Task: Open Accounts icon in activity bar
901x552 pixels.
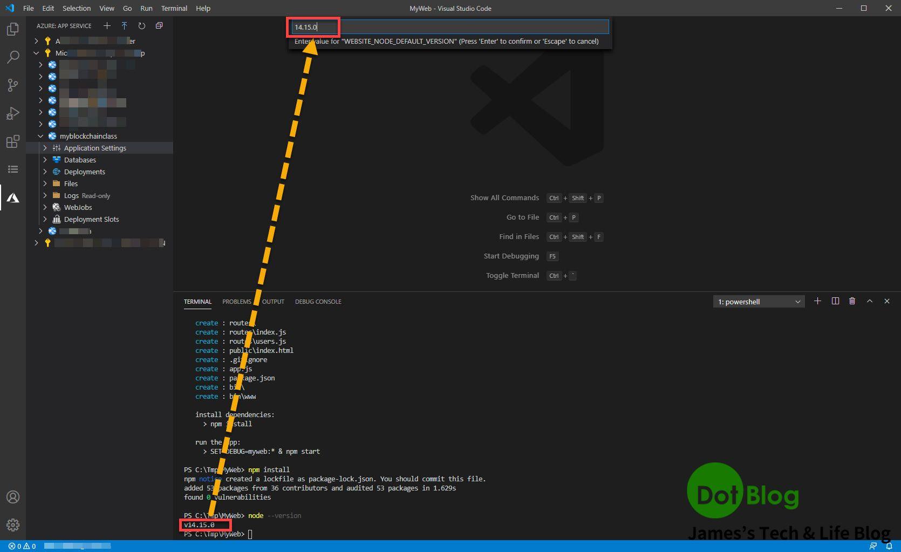Action: click(13, 497)
